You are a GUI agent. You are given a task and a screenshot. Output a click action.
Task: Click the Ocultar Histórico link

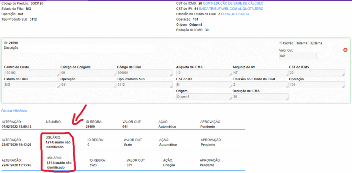(x=14, y=111)
